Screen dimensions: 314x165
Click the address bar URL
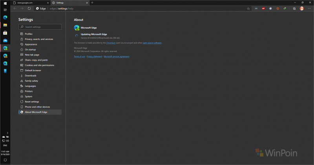[62, 9]
